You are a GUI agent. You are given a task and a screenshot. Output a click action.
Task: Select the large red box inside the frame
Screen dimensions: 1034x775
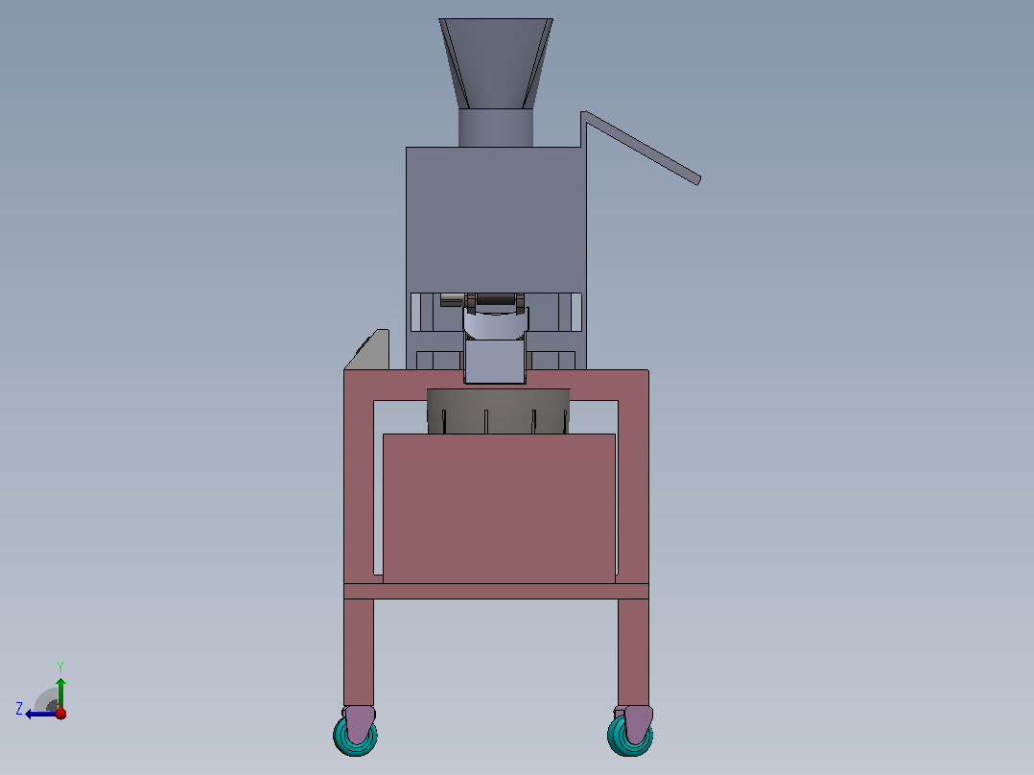[499, 508]
